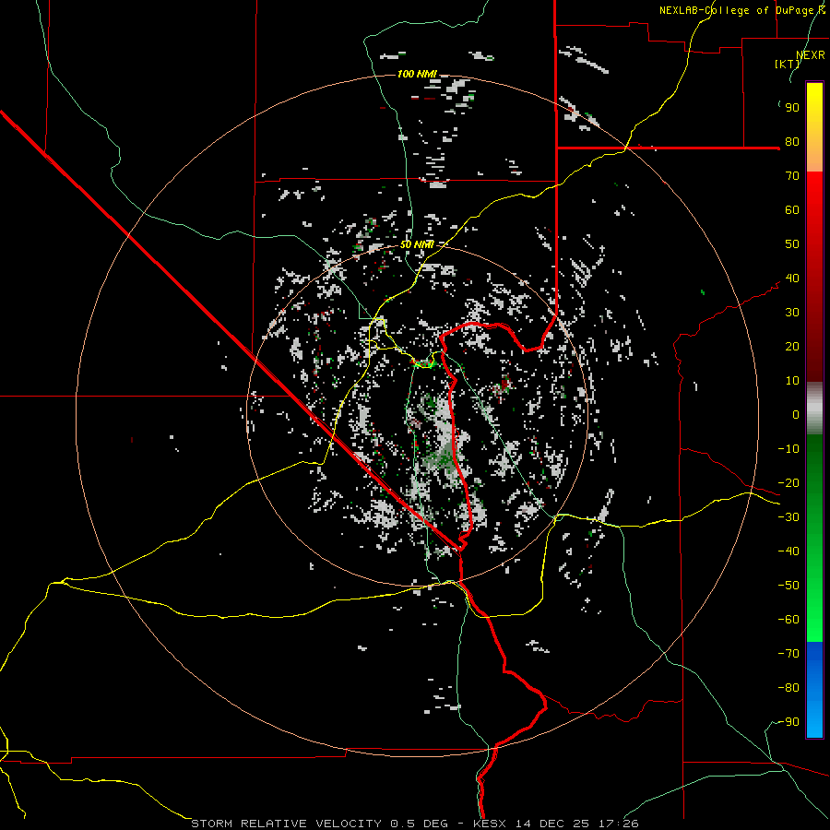Click the blue segment of the color bar
This screenshot has height=830, width=830.
[x=814, y=689]
